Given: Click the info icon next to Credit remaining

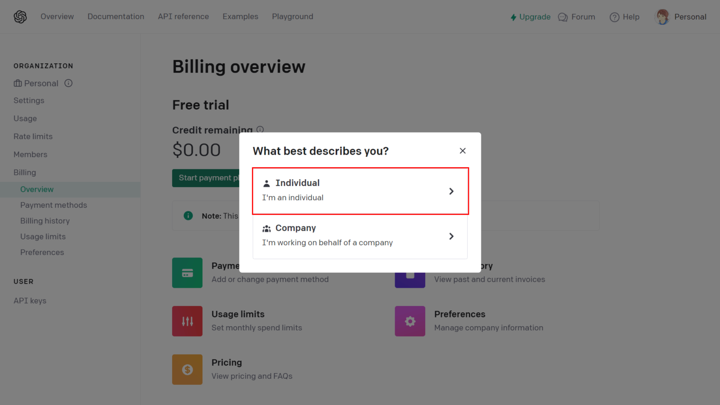Looking at the screenshot, I should 260,130.
